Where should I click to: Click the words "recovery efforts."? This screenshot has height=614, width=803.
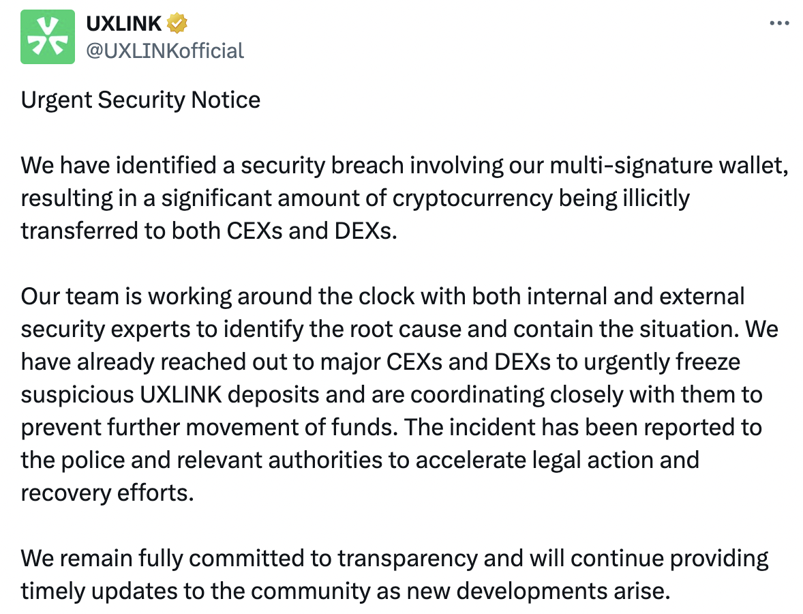tap(108, 493)
